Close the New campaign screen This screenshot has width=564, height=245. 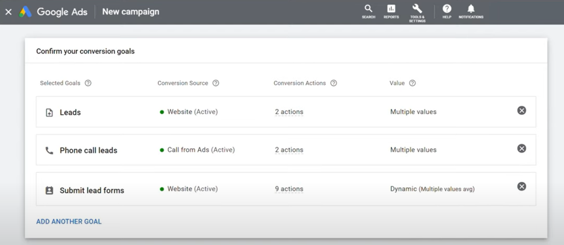click(x=8, y=12)
